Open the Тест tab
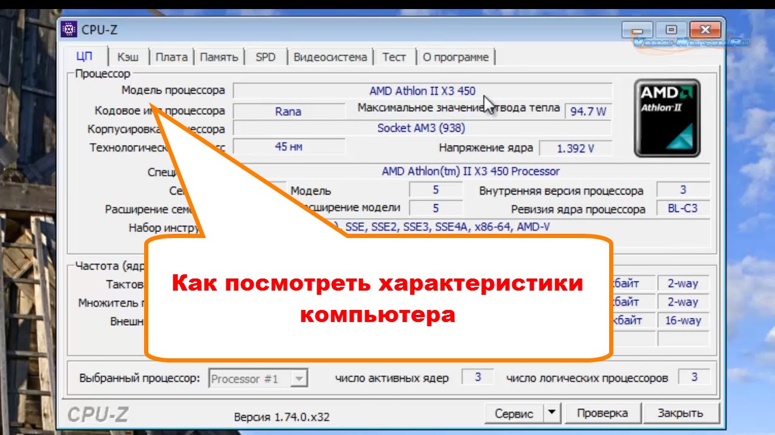 (x=394, y=57)
